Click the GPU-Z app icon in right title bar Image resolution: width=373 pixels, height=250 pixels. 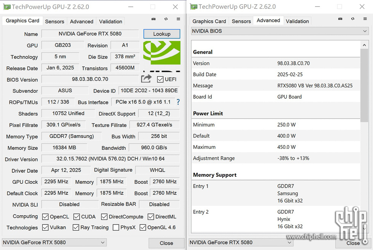(194, 7)
